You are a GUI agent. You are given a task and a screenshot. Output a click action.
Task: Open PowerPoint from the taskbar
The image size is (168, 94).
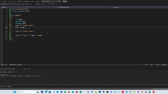click(69, 92)
